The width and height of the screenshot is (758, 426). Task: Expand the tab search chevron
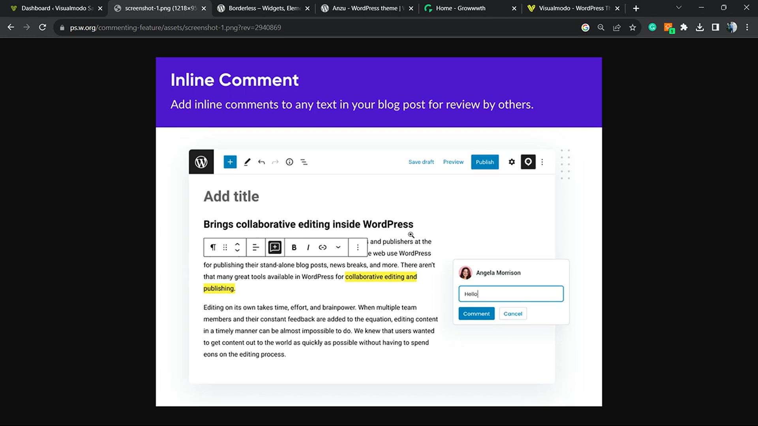[x=679, y=8]
